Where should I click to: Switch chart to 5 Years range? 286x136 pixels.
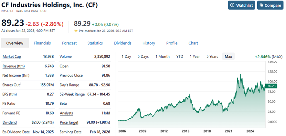click(x=212, y=57)
